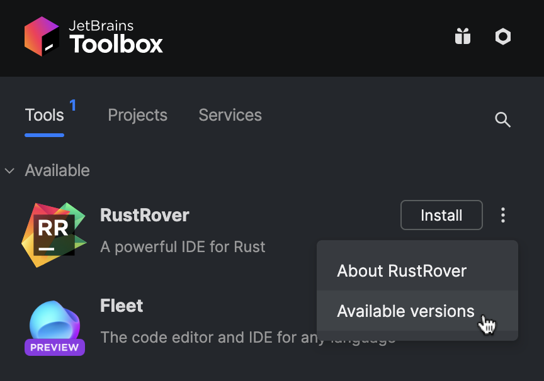The image size is (544, 381).
Task: Open the chevron beside Available heading
Action: (9, 170)
